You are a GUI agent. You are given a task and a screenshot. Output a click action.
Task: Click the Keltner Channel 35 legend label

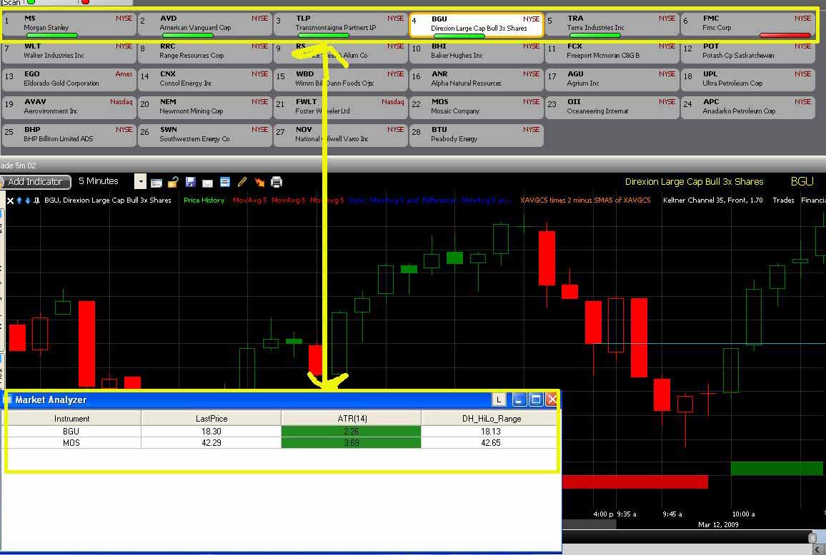[712, 200]
